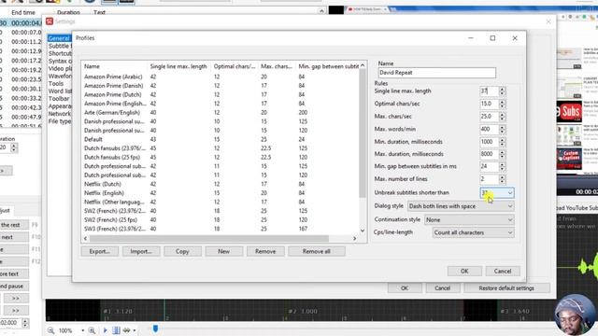Click the Optimal chars column header
This screenshot has height=336, width=598.
(x=235, y=66)
